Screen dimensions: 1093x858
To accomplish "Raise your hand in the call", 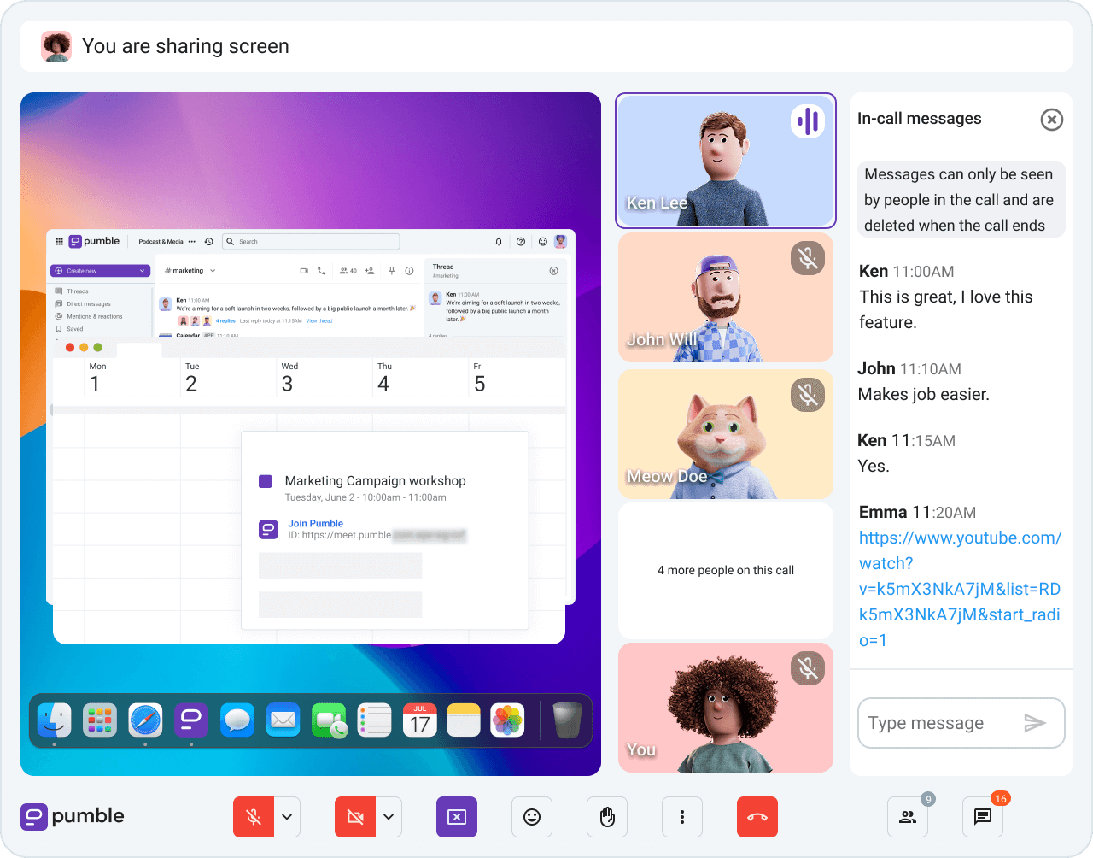I will tap(607, 817).
